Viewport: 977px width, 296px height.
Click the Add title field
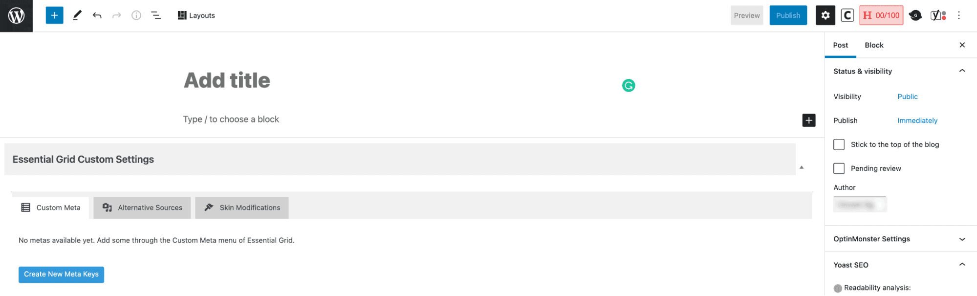(227, 80)
